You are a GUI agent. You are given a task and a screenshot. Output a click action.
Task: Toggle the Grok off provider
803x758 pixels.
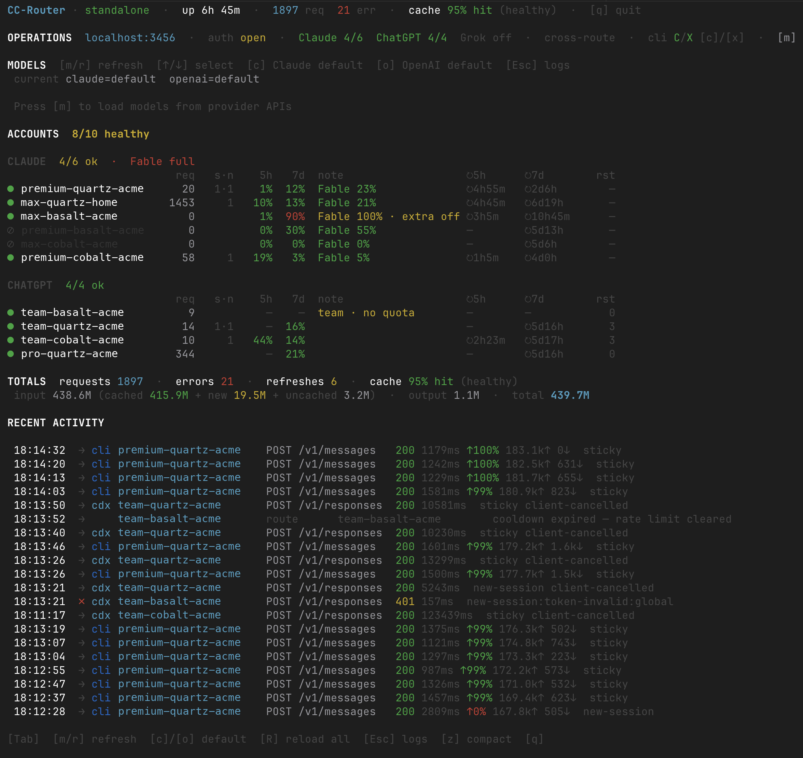[x=486, y=38]
